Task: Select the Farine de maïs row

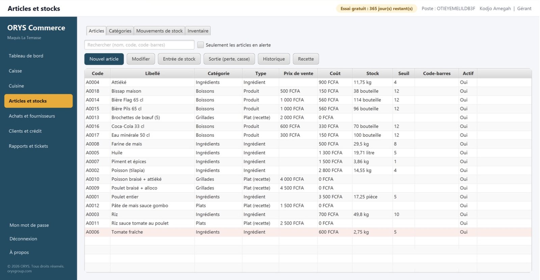Action: (308, 144)
